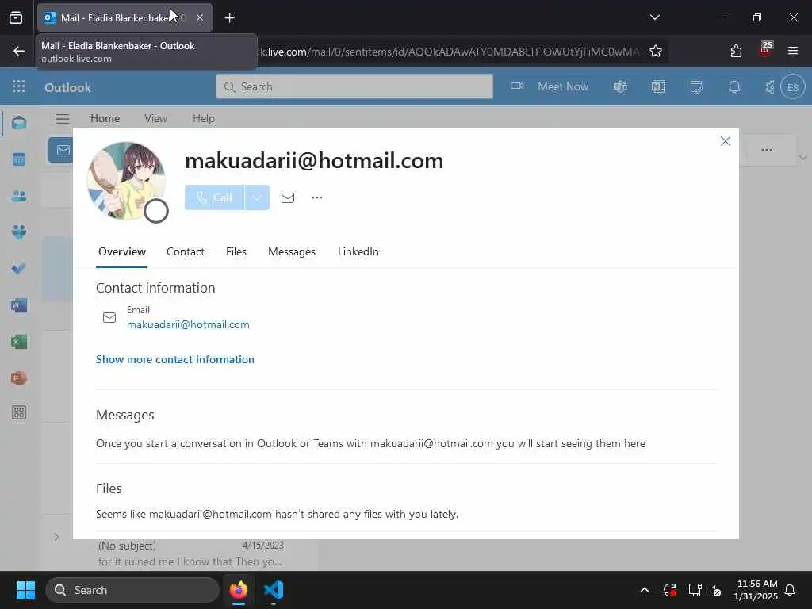Open the Windows Start menu
812x609 pixels.
coord(25,590)
